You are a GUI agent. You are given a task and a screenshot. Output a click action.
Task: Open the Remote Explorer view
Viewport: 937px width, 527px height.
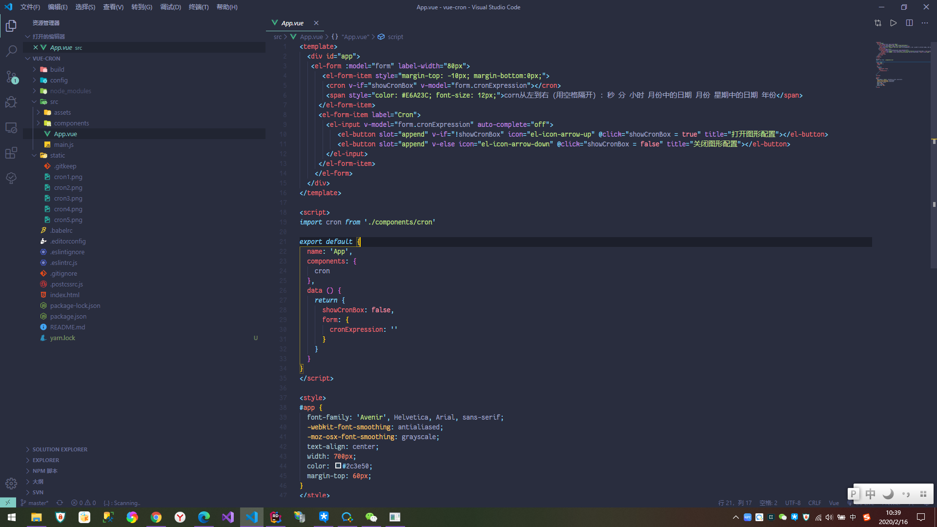[11, 127]
